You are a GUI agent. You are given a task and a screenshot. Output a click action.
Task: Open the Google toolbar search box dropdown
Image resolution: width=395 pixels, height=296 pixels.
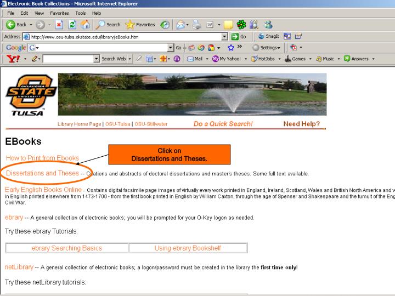pos(171,48)
